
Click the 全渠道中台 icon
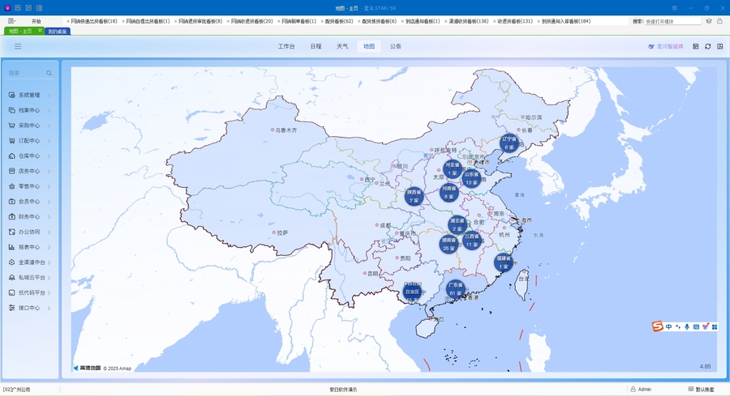pos(12,262)
